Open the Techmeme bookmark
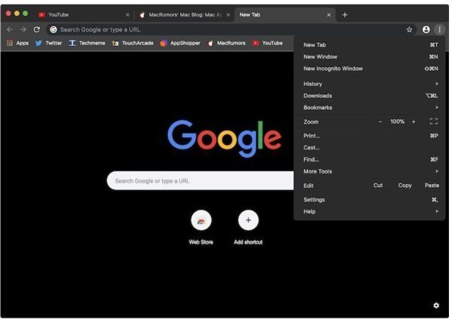Screen dimensions: 452x322 87,43
